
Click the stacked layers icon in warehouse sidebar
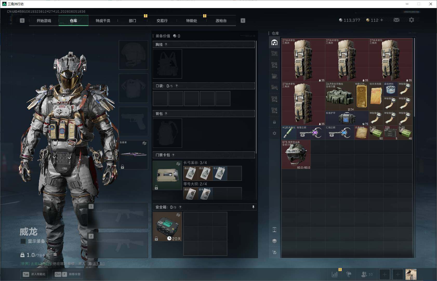[x=274, y=241]
